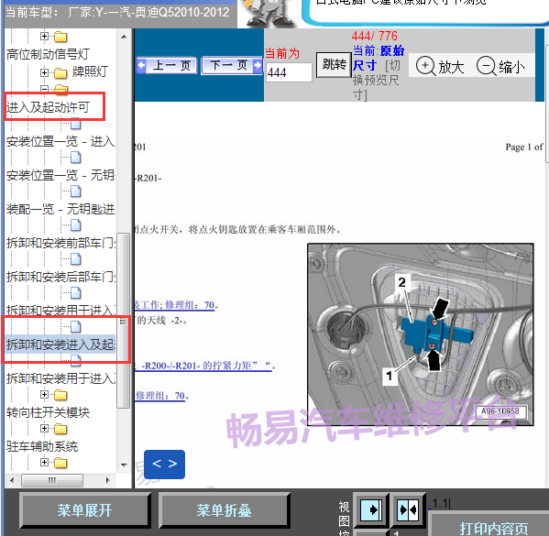Expand the 转向柱开关模块 folder node
Viewport: 549px width, 536px height.
(x=44, y=395)
